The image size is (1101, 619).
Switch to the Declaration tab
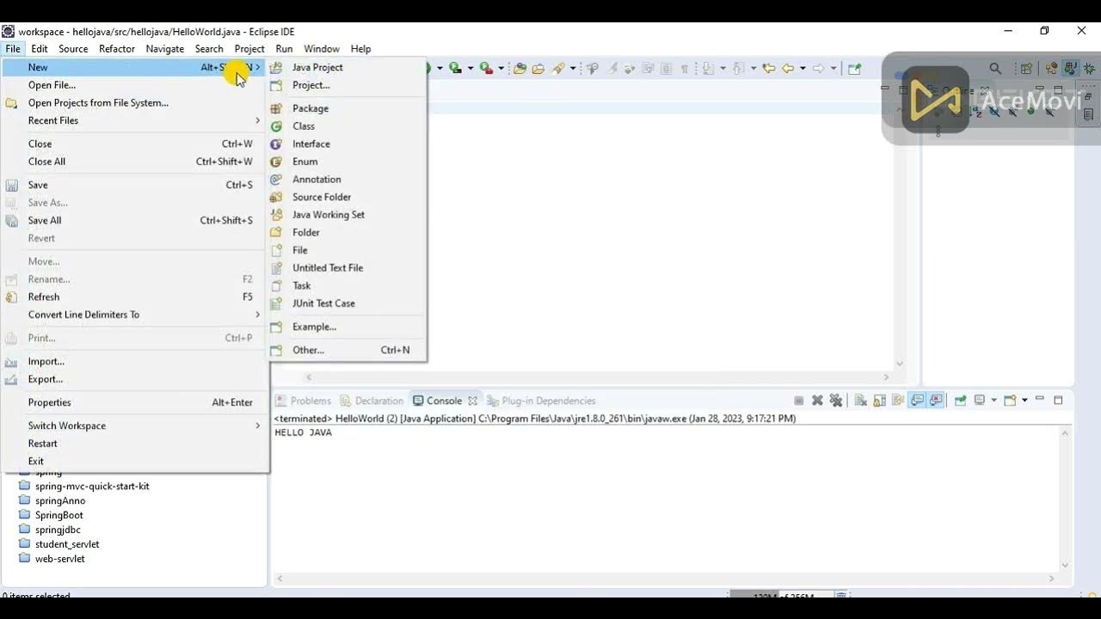(x=372, y=401)
